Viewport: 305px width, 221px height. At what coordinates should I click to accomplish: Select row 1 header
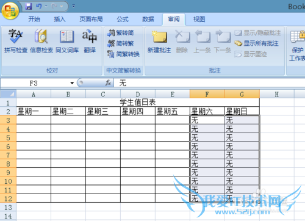coord(8,103)
